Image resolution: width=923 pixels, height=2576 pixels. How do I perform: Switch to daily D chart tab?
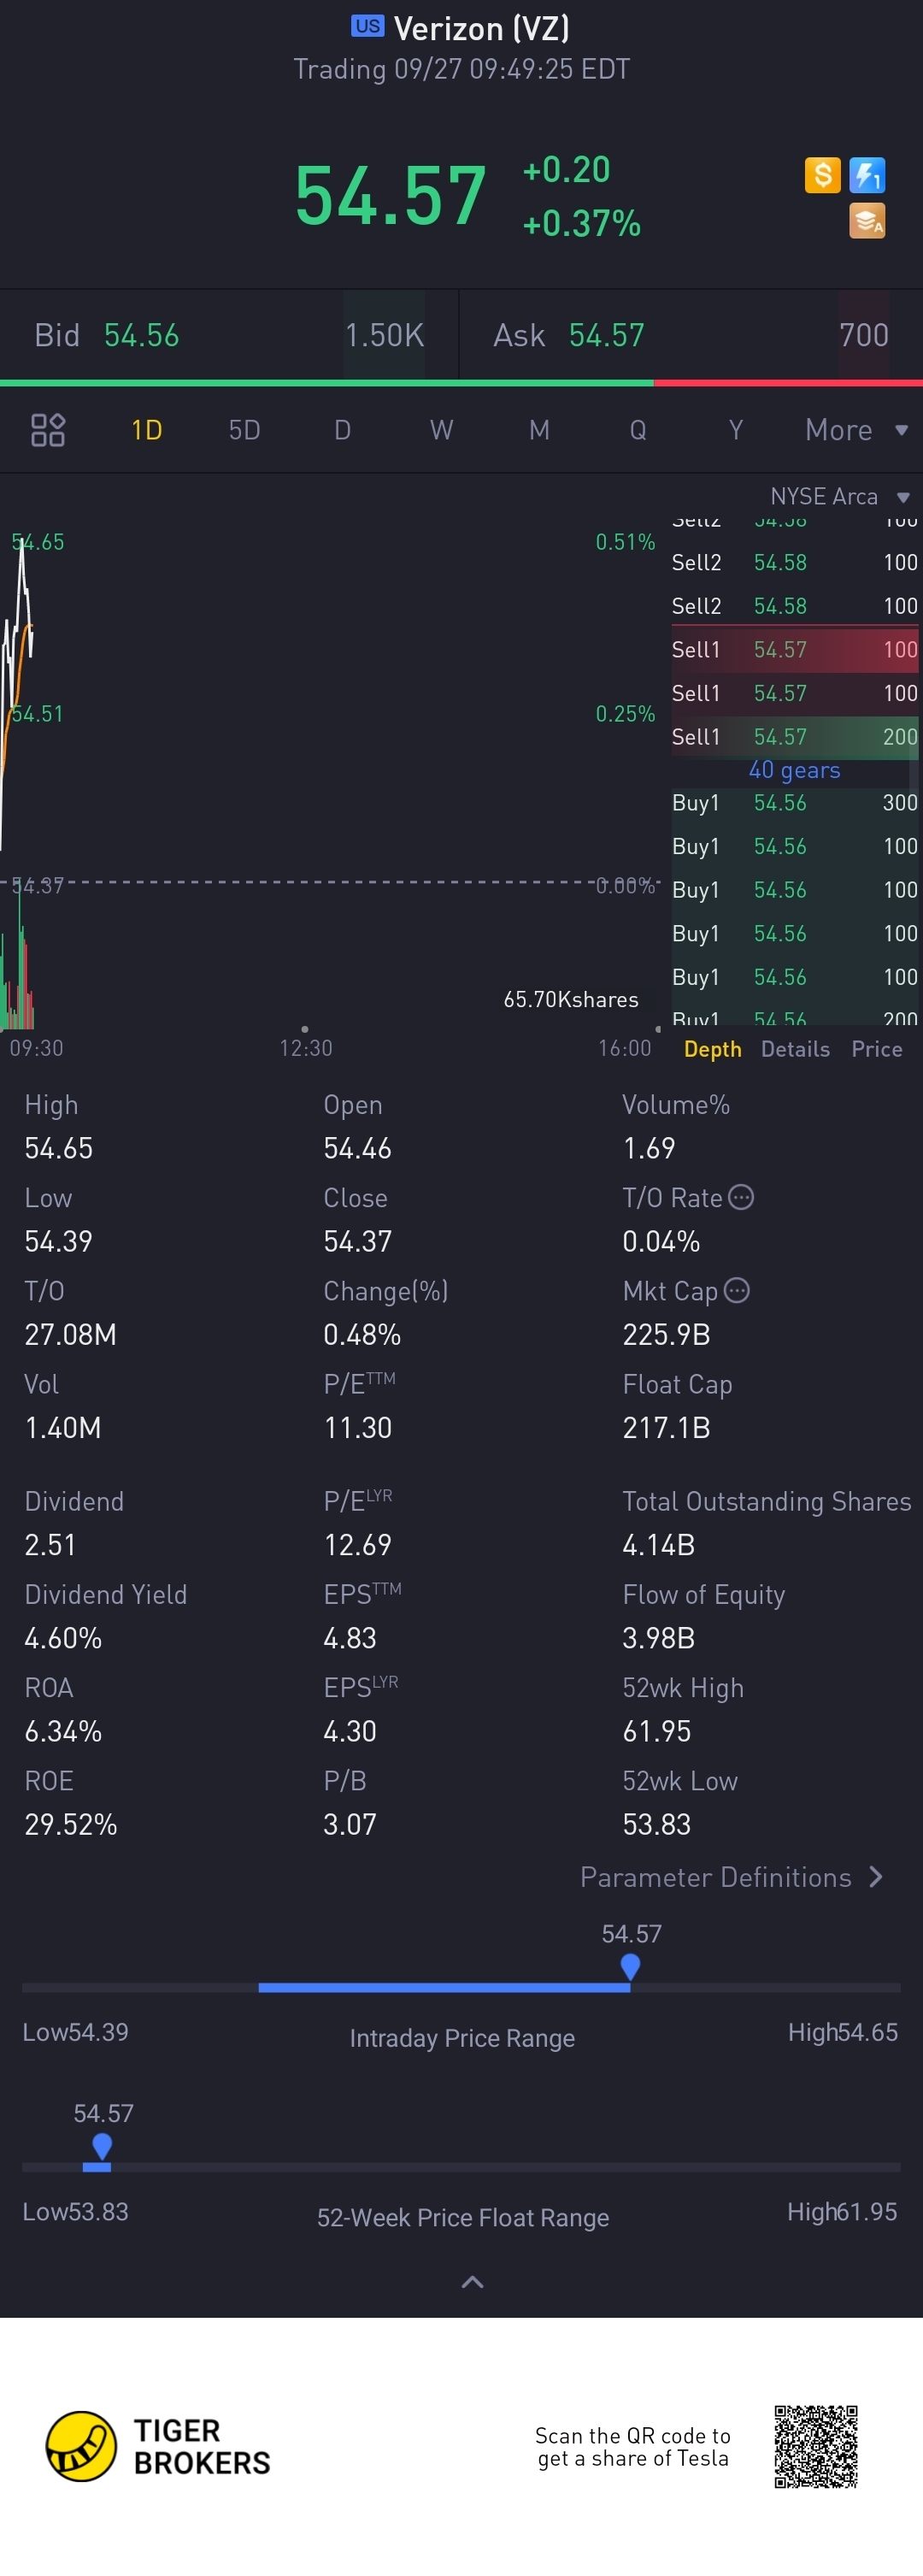[x=342, y=430]
